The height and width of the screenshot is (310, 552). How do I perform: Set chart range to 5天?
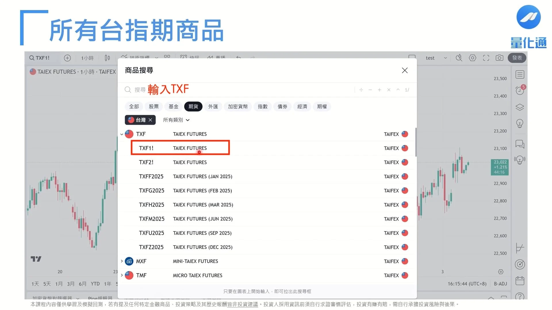click(47, 284)
